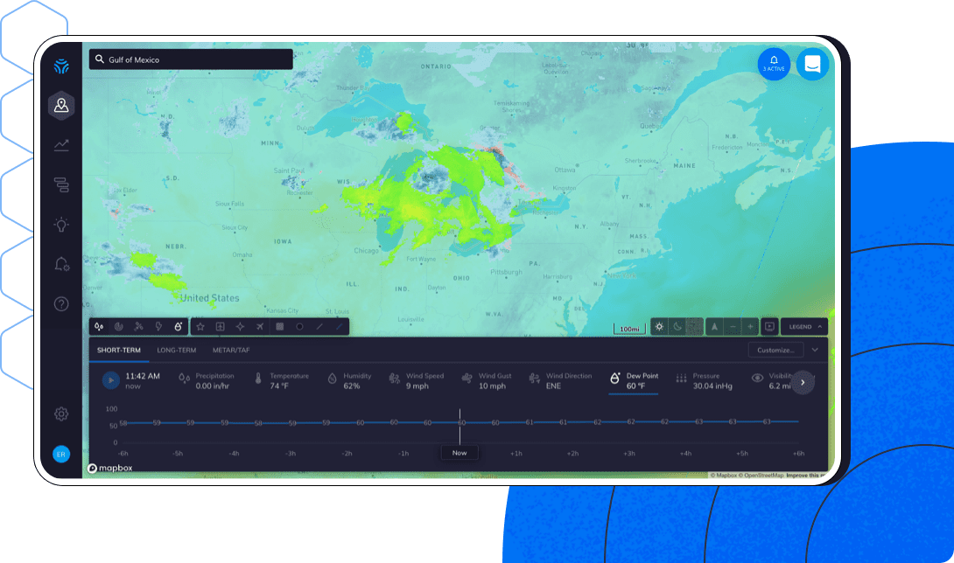
Task: Click the Customize... button
Action: [775, 351]
